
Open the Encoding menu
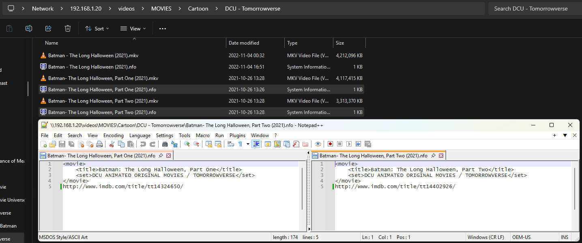click(x=113, y=135)
